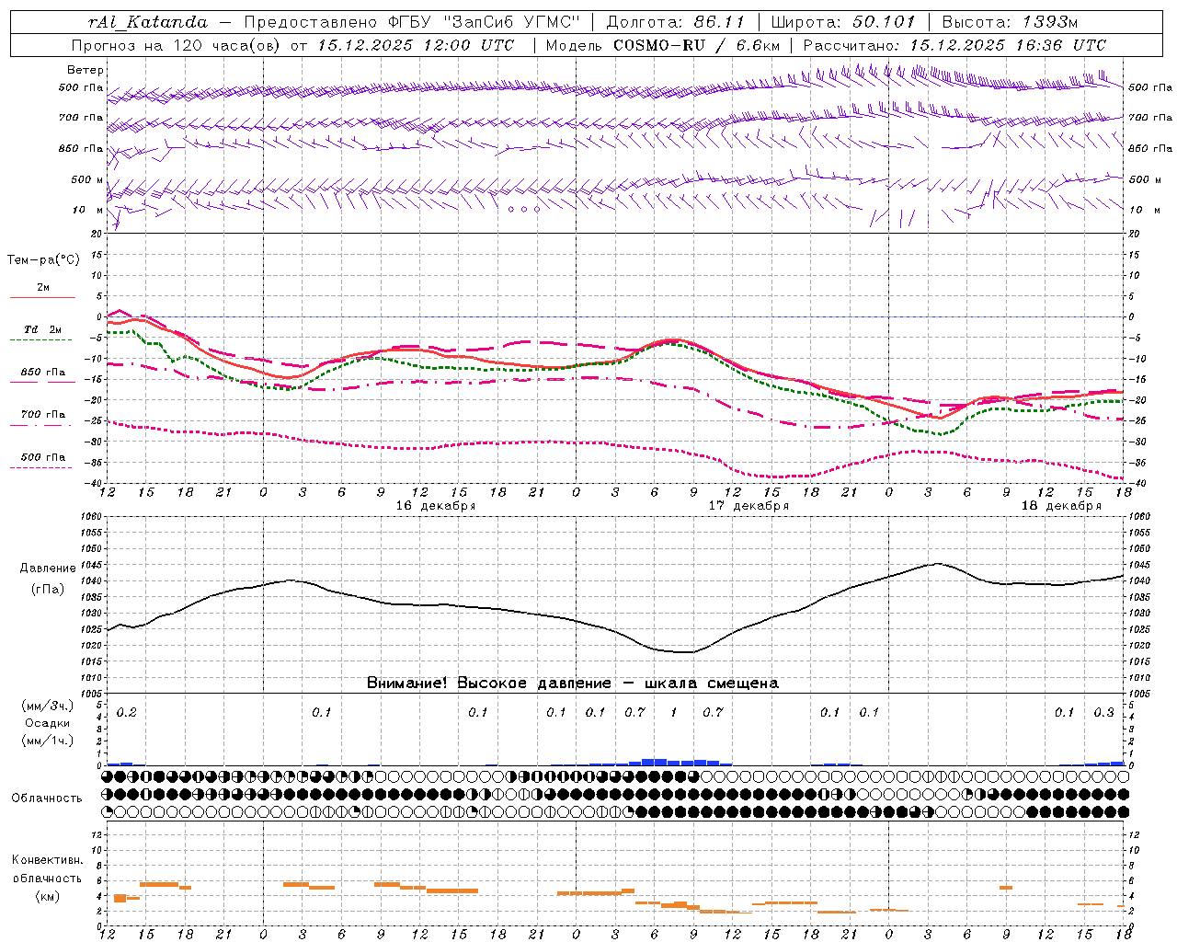Click the 18 декабря date label
Screen dimensions: 1177x942
pyautogui.click(x=1061, y=506)
